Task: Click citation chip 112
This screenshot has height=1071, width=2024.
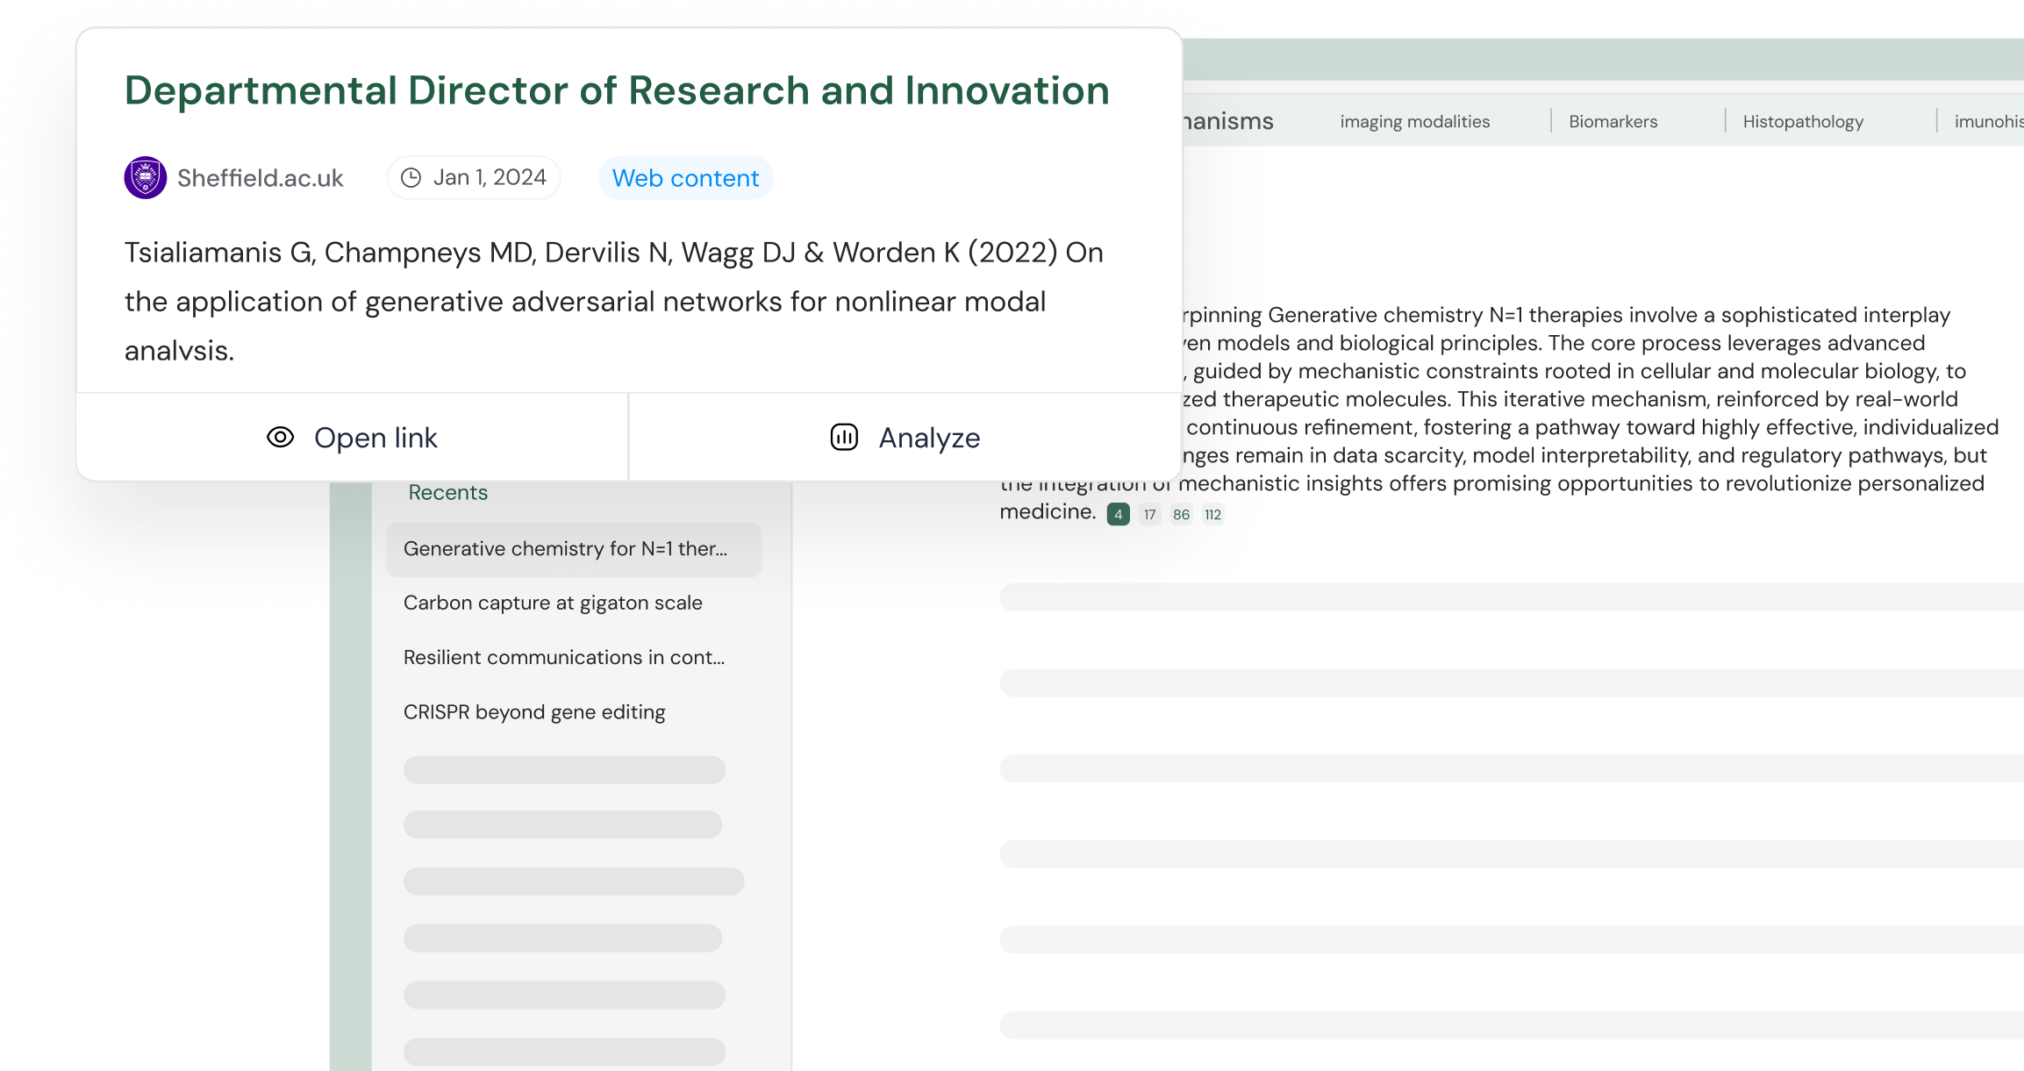Action: tap(1213, 514)
